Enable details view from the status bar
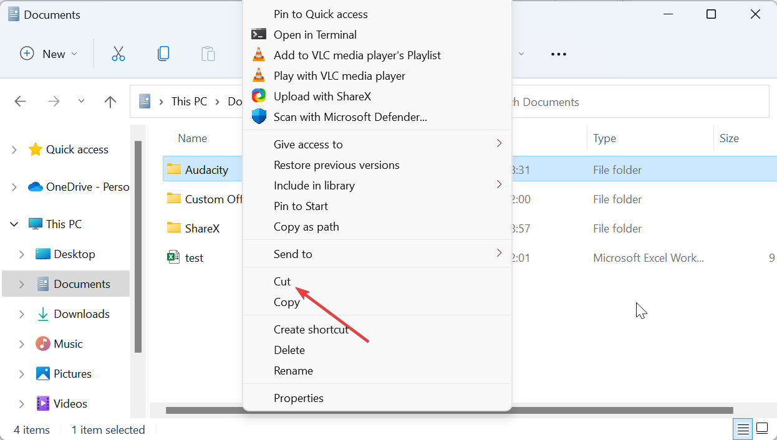The width and height of the screenshot is (777, 440). [743, 429]
